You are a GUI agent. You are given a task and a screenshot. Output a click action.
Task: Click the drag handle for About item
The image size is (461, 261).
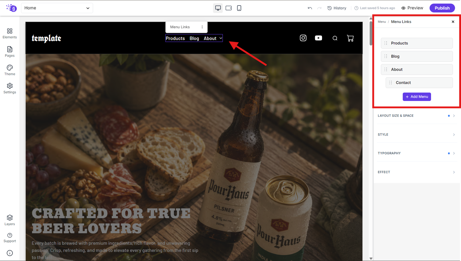point(386,69)
